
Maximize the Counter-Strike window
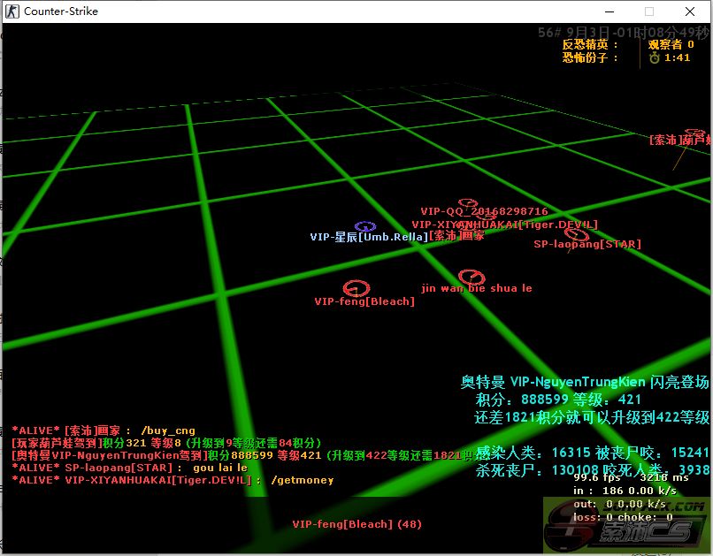click(x=649, y=11)
